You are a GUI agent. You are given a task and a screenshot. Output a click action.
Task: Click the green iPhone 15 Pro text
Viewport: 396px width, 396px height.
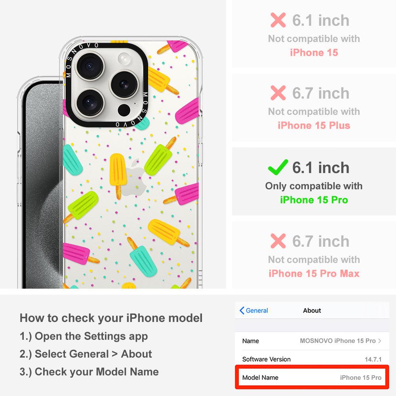314,200
